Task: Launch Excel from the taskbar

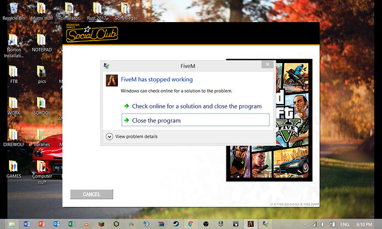Action: point(71,224)
